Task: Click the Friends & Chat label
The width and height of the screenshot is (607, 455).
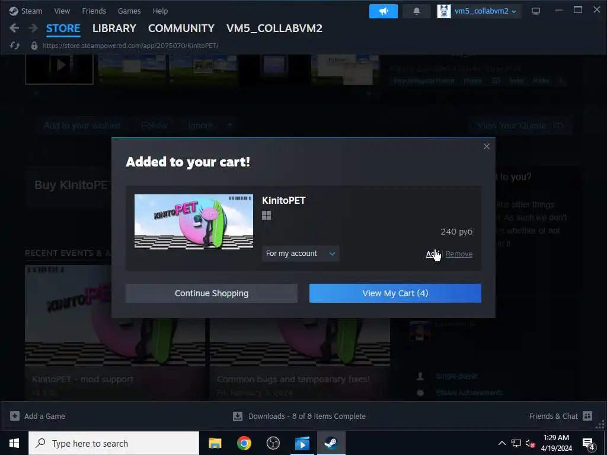Action: [x=553, y=416]
